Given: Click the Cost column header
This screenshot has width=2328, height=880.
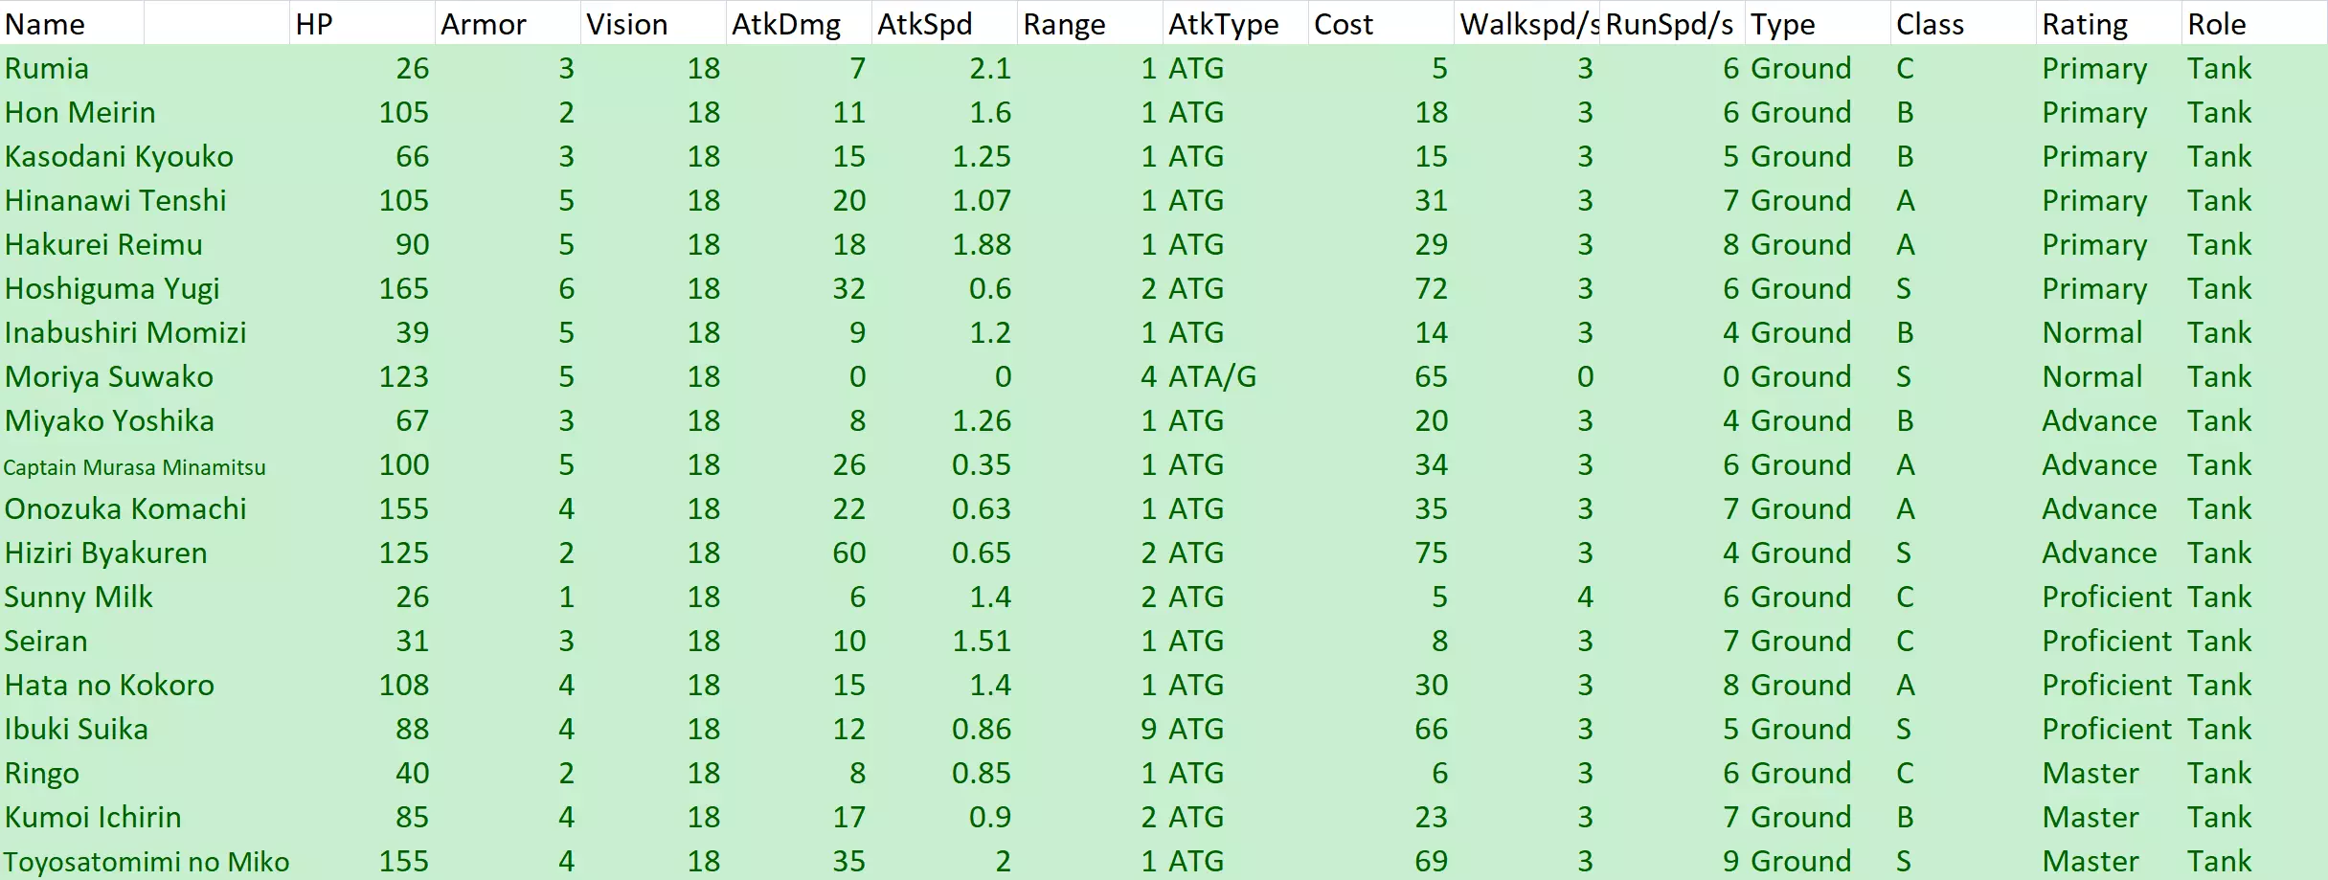Looking at the screenshot, I should click(x=1344, y=24).
